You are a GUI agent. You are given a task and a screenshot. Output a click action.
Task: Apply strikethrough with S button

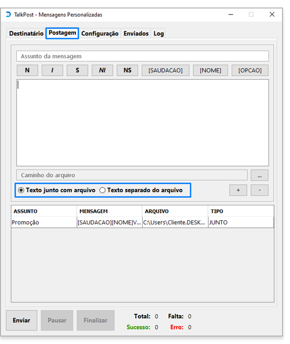tap(77, 70)
